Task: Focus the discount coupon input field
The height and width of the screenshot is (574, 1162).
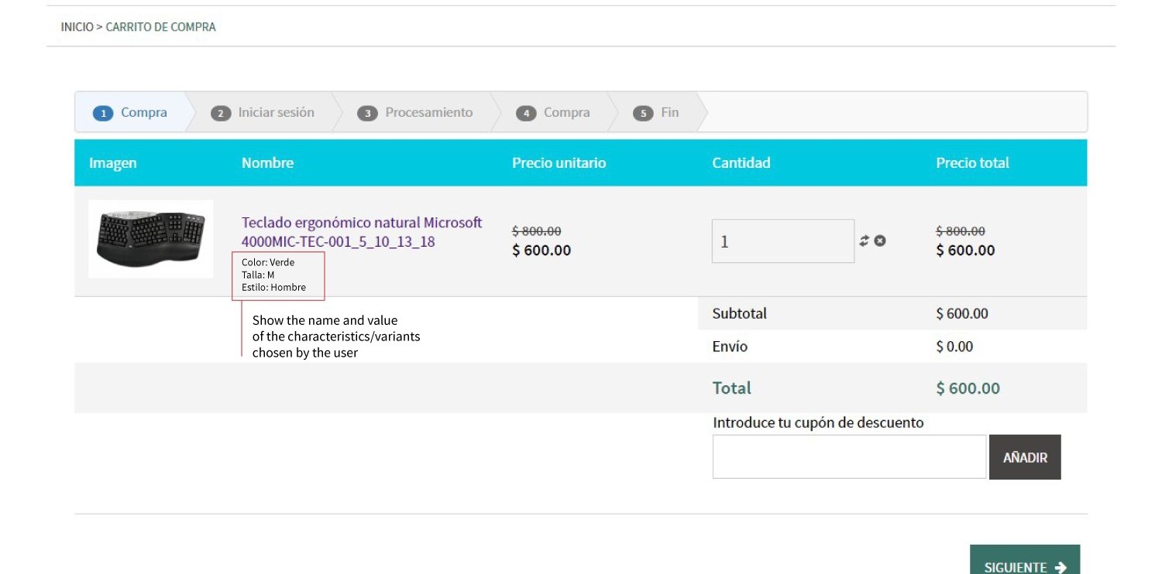Action: pos(849,456)
